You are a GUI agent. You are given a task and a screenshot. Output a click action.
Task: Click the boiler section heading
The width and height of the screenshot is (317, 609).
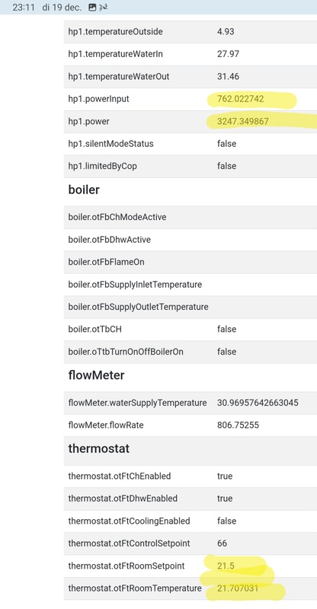click(84, 190)
